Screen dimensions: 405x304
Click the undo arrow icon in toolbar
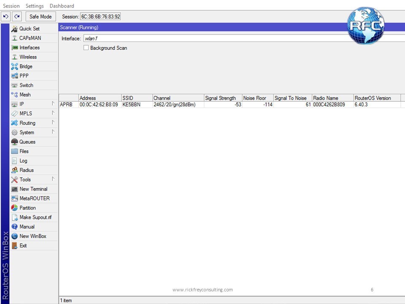click(6, 16)
